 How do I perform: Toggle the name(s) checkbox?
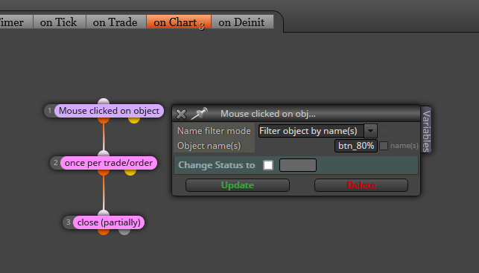click(x=384, y=146)
